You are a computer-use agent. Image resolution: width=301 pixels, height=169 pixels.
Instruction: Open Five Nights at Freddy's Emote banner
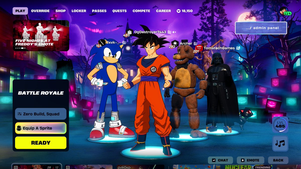point(41,36)
